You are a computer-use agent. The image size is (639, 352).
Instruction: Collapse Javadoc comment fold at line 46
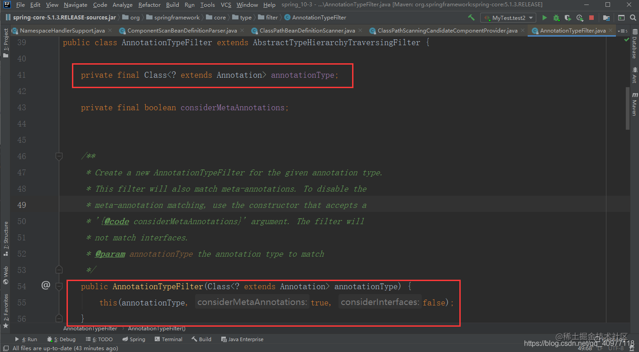click(59, 156)
